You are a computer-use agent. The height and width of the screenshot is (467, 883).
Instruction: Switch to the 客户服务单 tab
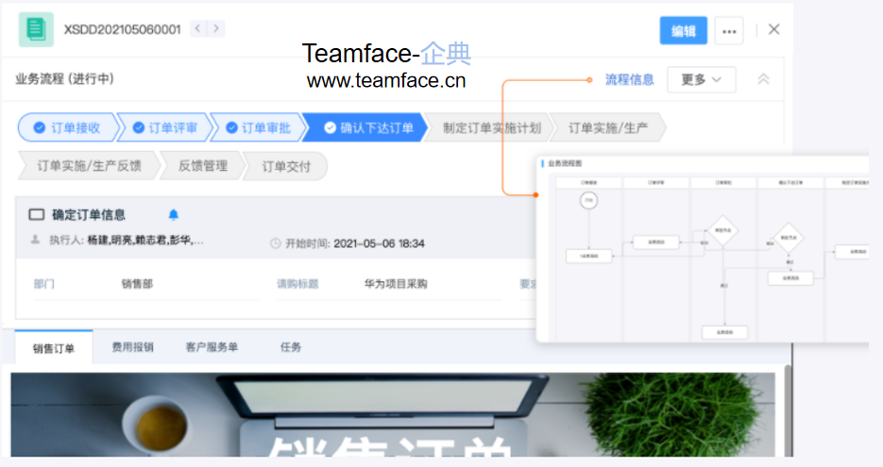click(x=212, y=347)
